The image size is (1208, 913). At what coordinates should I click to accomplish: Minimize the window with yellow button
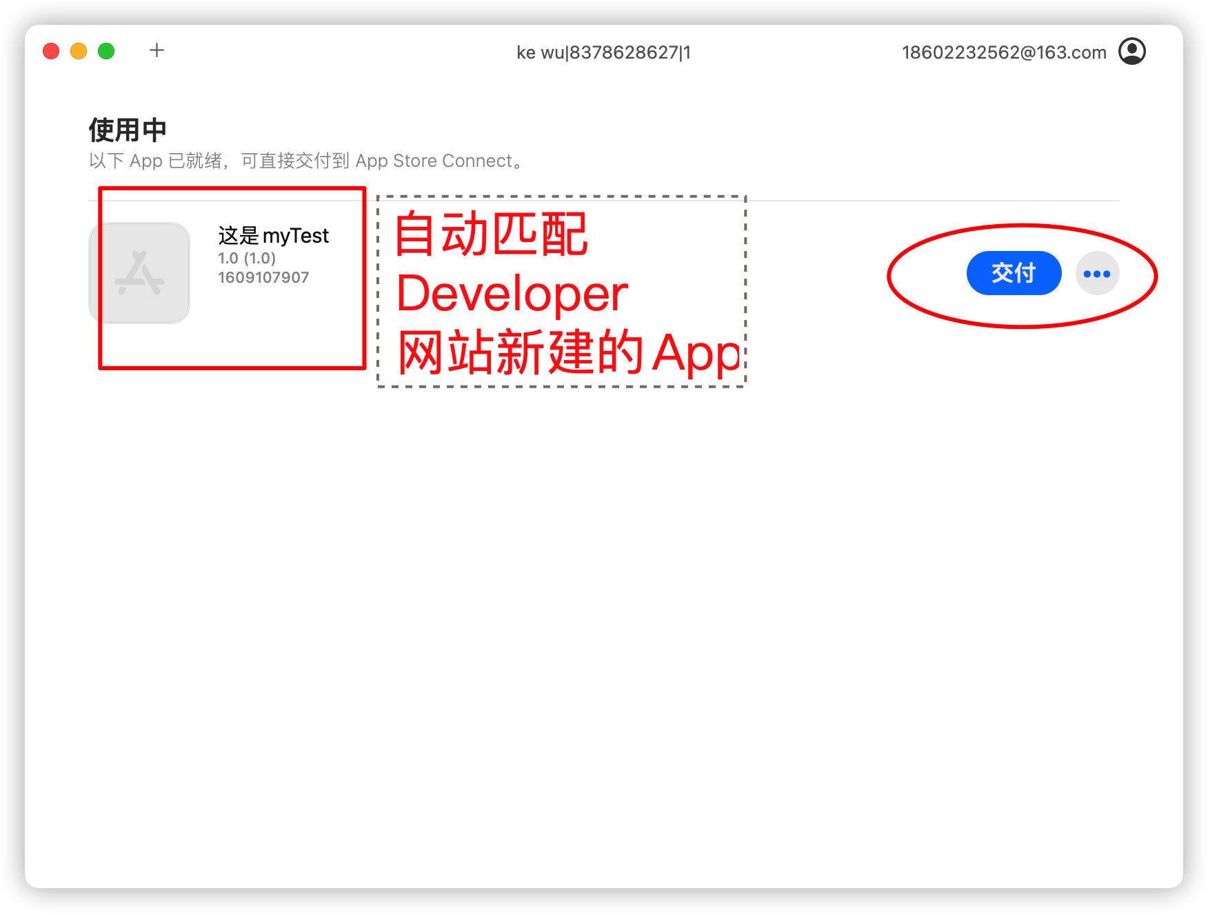point(79,51)
